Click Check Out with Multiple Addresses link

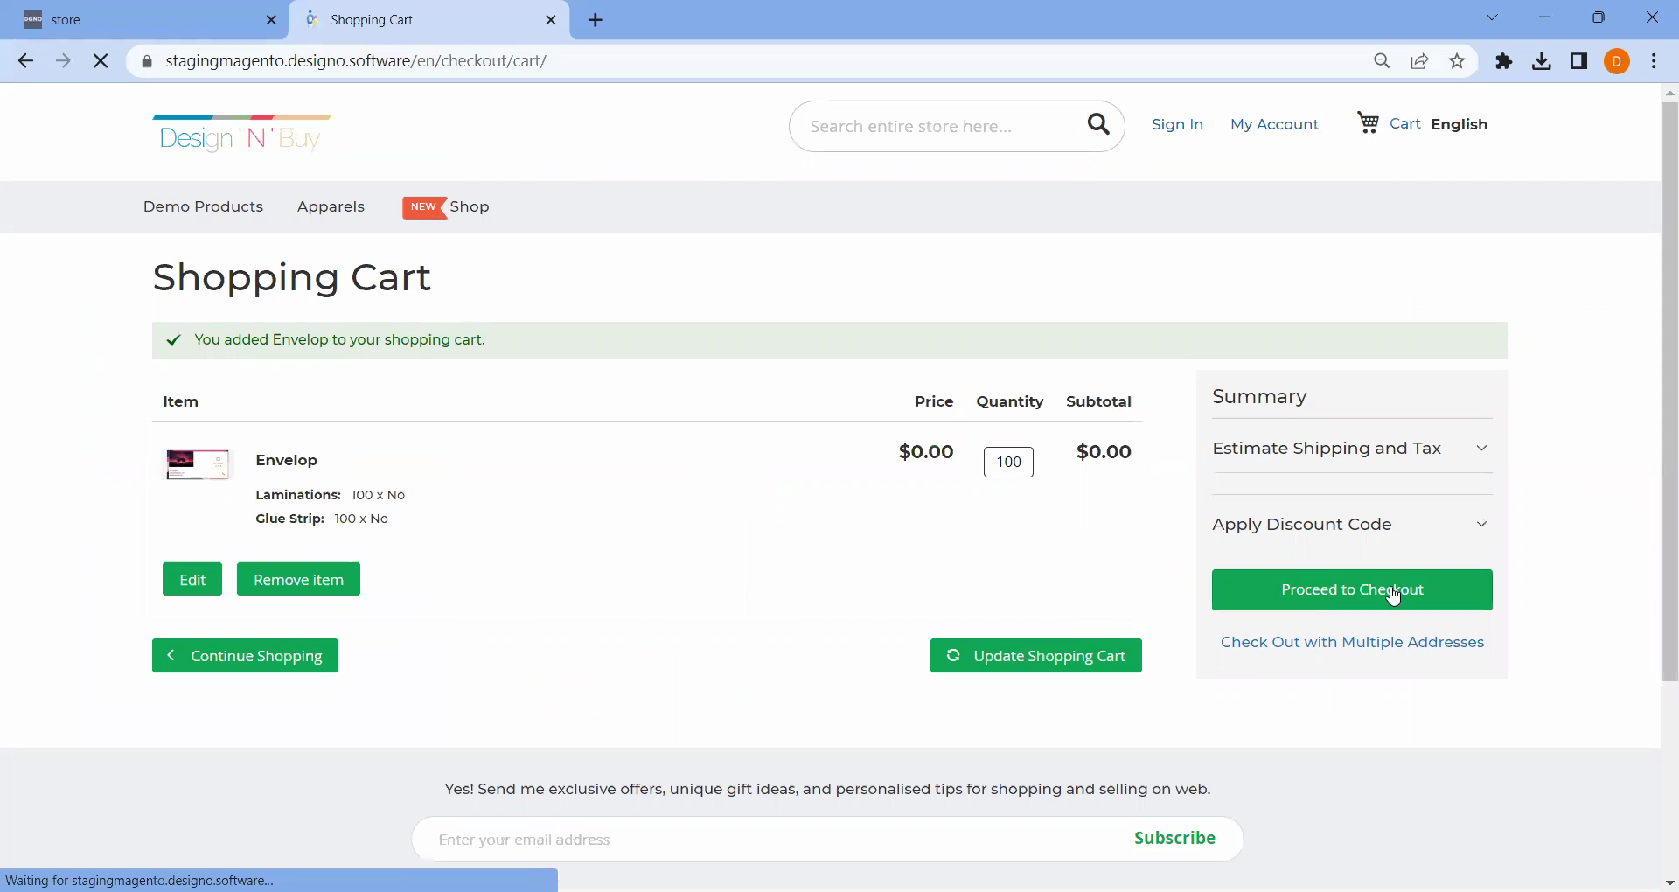pos(1352,643)
